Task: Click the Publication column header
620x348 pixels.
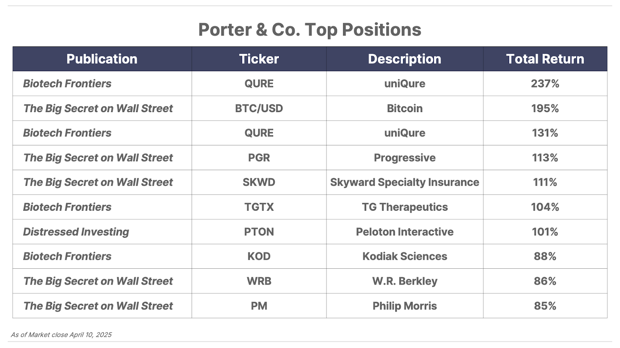Action: coord(102,59)
